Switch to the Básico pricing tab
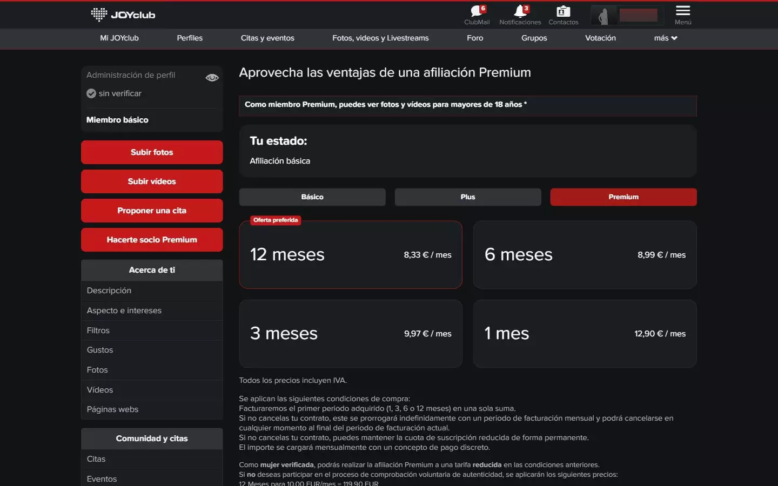This screenshot has height=486, width=778. [312, 197]
